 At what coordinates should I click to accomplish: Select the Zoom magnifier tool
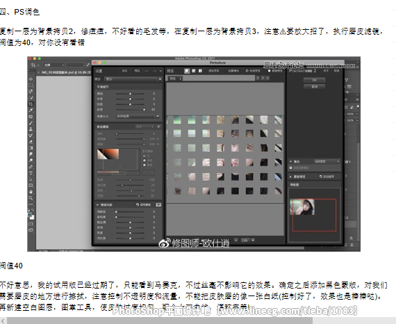coord(31,198)
